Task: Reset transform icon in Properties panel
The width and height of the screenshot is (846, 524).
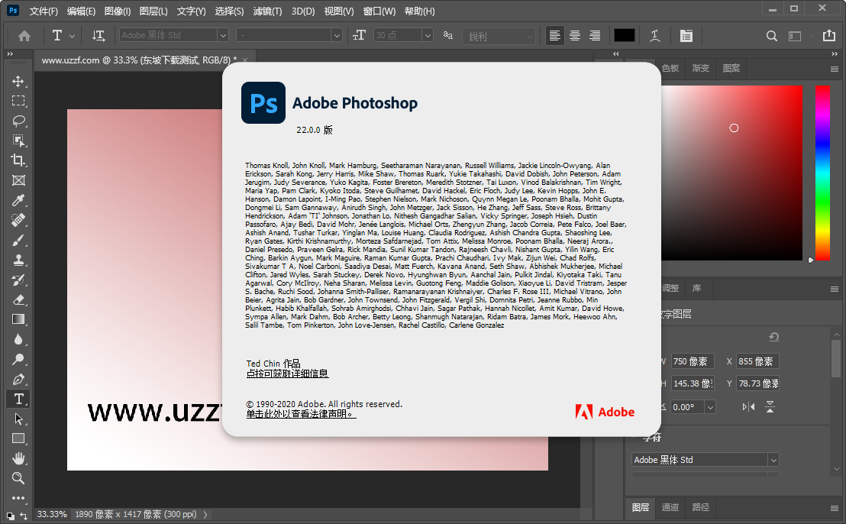Action: (773, 337)
